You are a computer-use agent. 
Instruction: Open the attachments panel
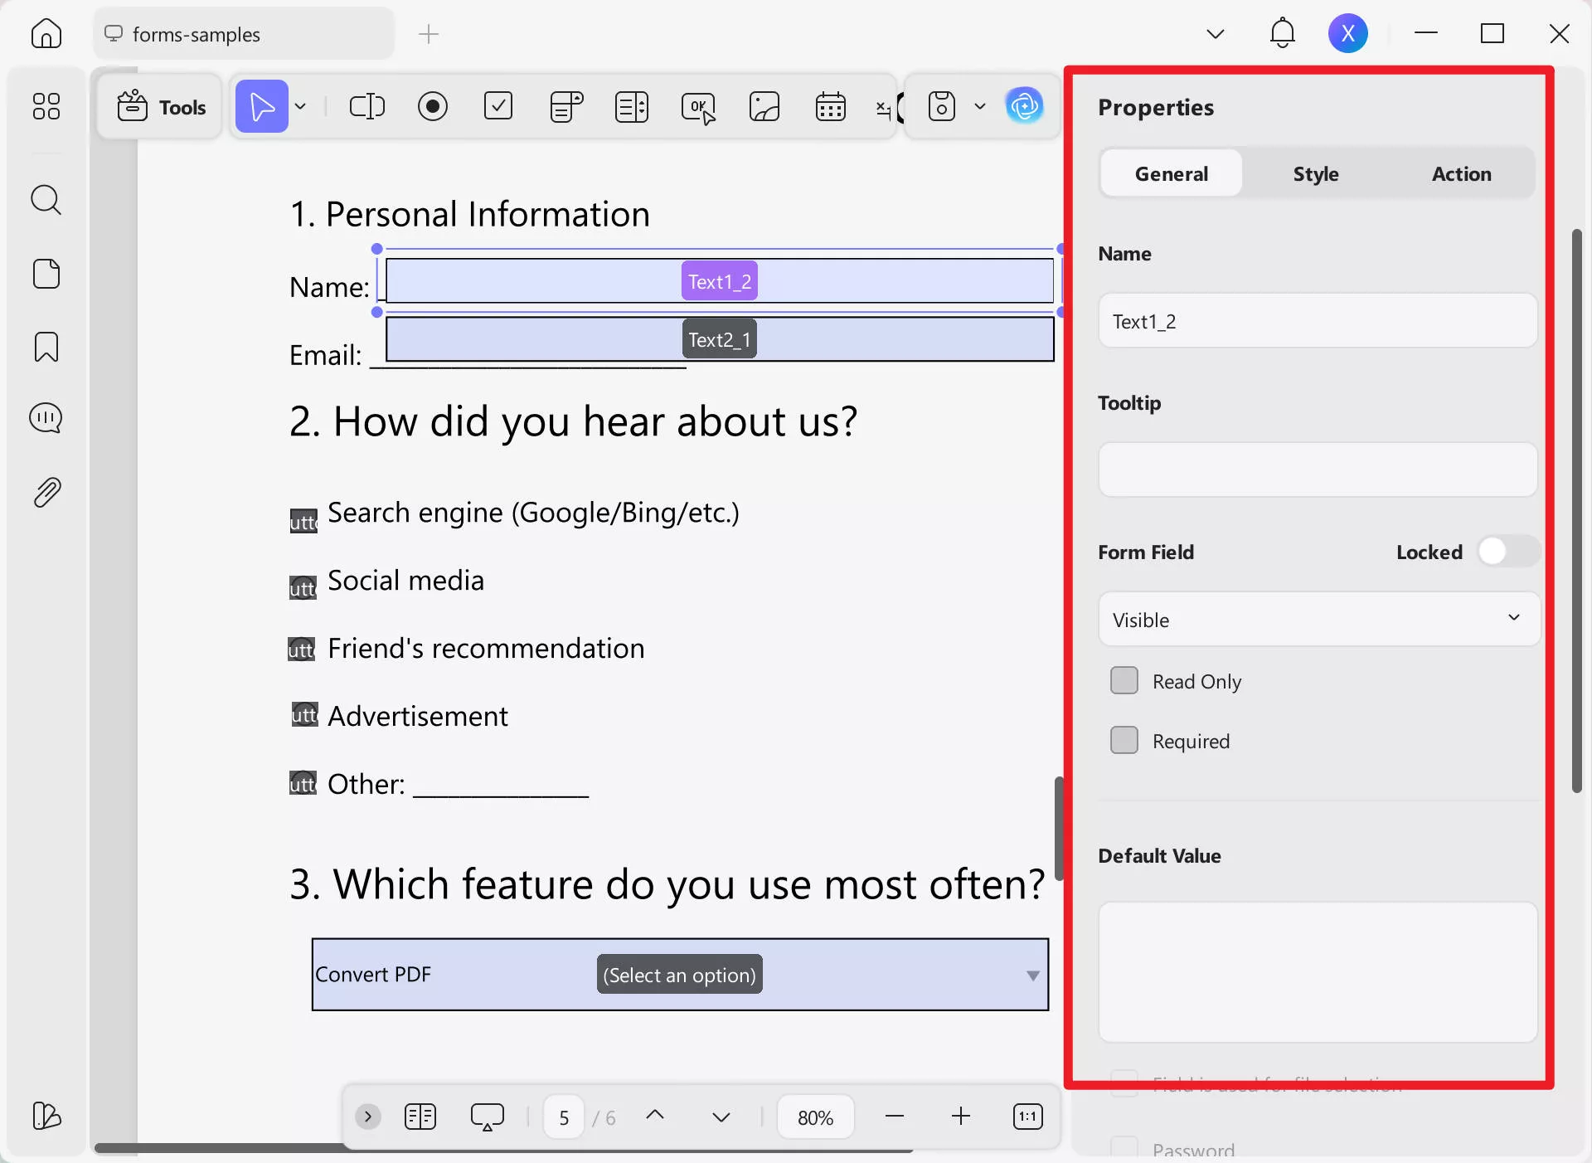click(46, 492)
